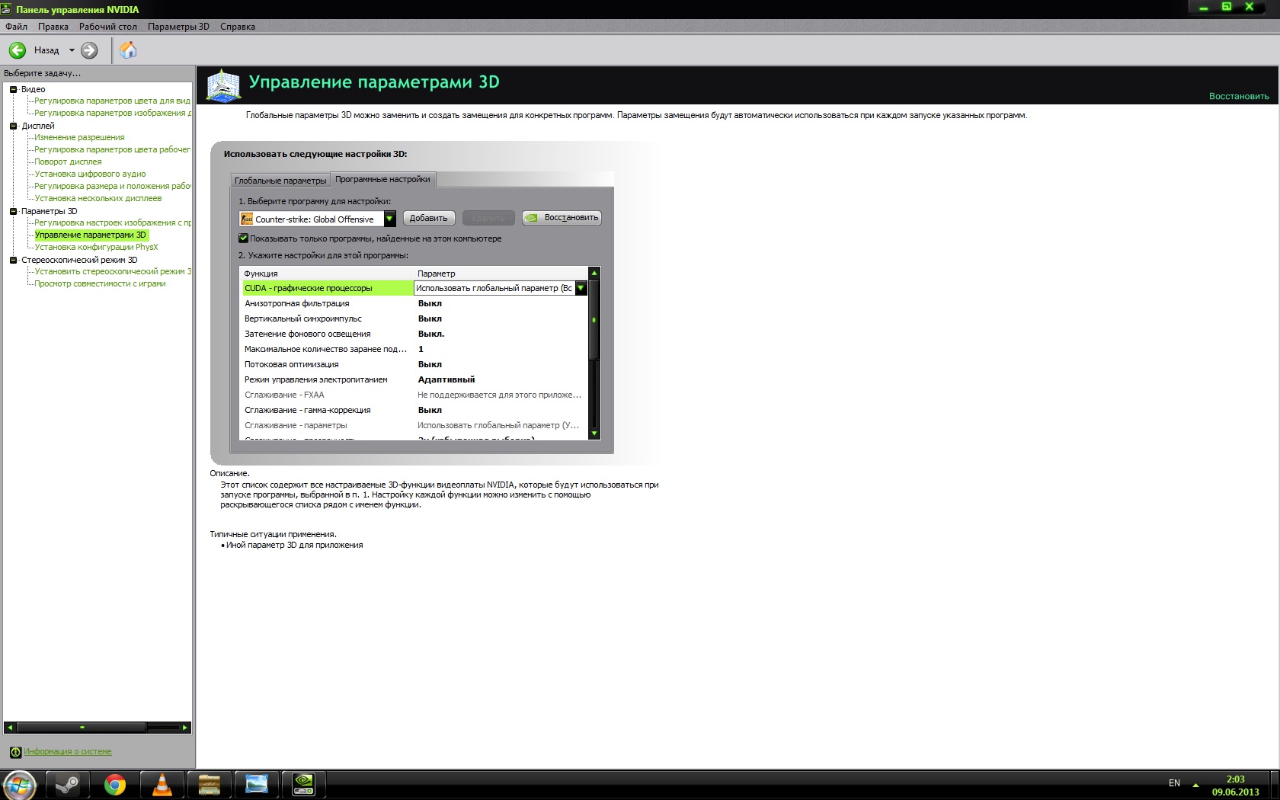
Task: Collapse the Стереоскопический режим 3D node
Action: [x=13, y=260]
